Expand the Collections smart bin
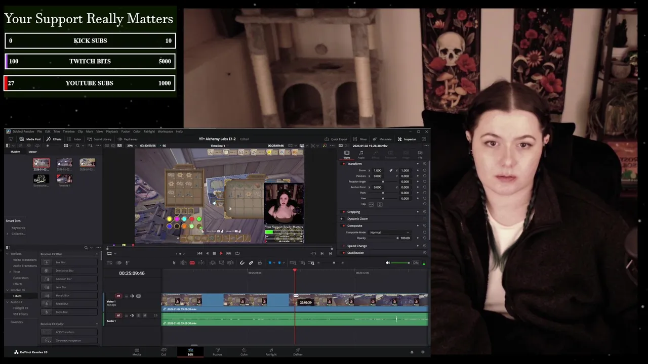 [8, 234]
